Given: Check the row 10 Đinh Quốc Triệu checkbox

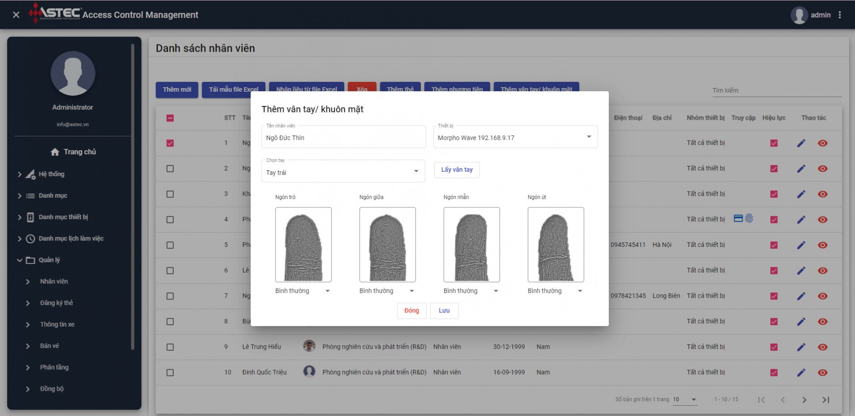Looking at the screenshot, I should (170, 372).
